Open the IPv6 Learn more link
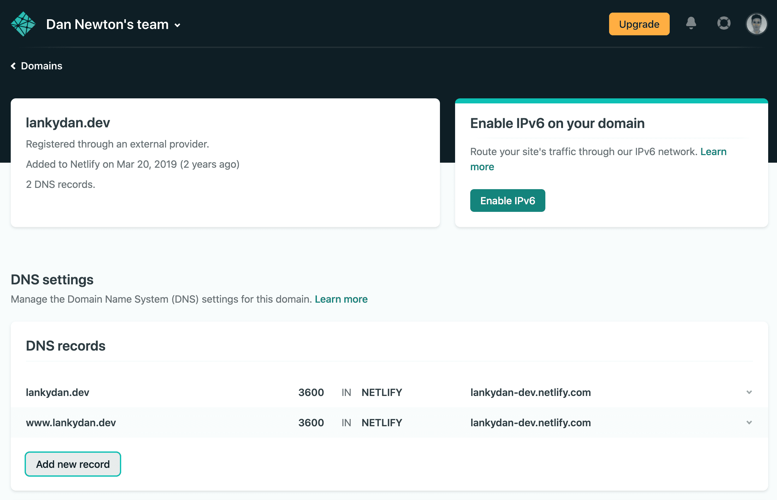 tap(713, 152)
